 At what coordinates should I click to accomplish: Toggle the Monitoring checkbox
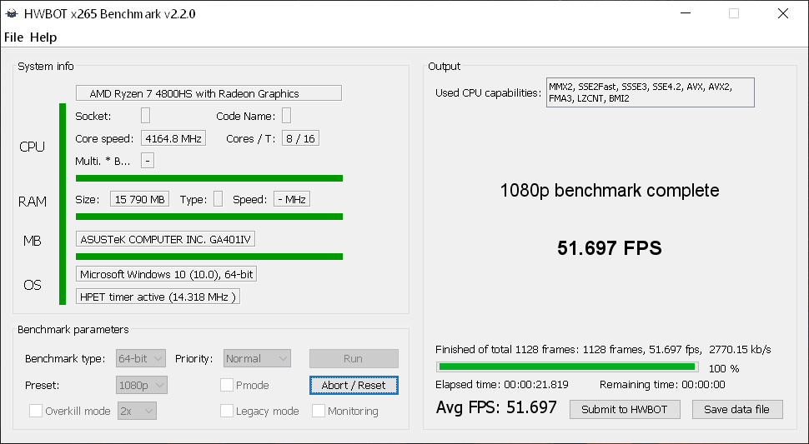[x=319, y=411]
